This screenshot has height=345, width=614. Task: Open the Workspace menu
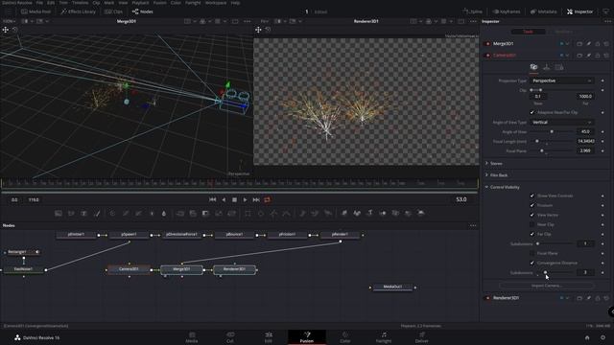click(x=216, y=3)
